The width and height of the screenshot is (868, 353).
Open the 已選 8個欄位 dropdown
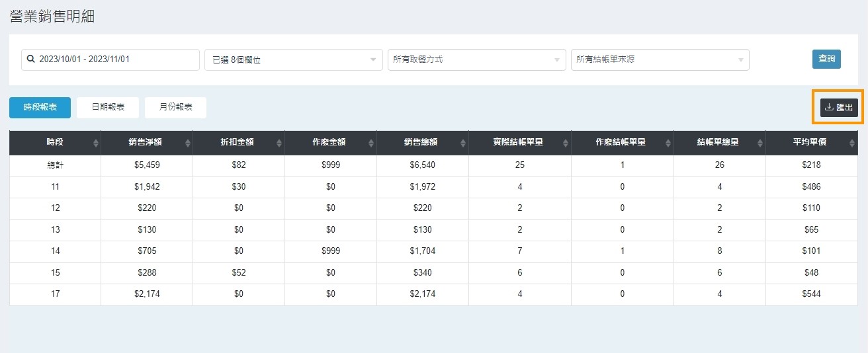pos(294,59)
